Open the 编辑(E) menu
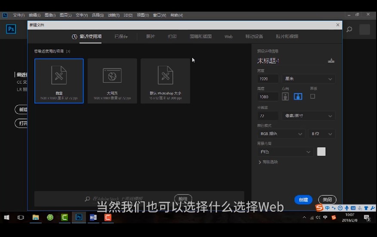Image resolution: width=377 pixels, height=237 pixels. point(35,15)
